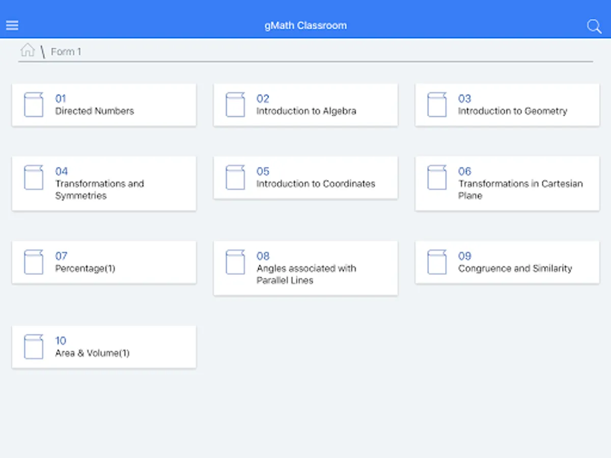Click book icon for Directed Numbers

(x=34, y=104)
